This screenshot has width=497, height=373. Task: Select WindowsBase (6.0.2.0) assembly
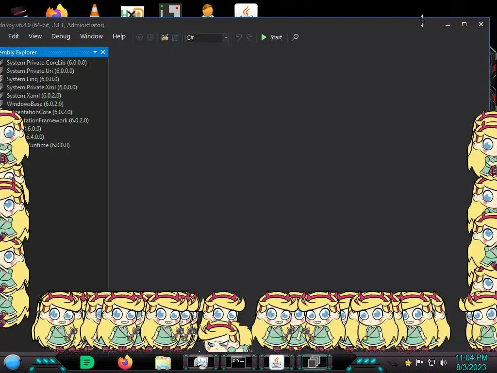point(35,104)
